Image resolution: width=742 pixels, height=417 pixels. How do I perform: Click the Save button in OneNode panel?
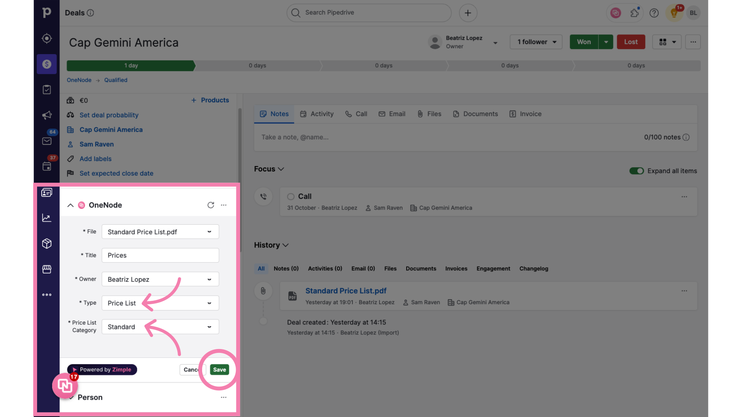click(219, 369)
